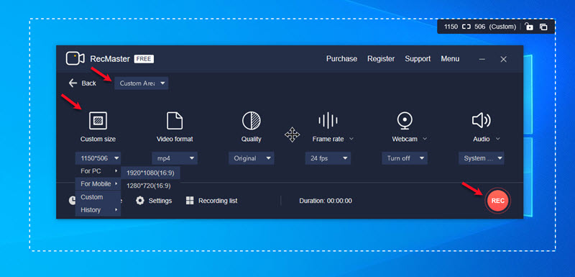The width and height of the screenshot is (575, 277).
Task: Click the Webcam icon
Action: [x=405, y=121]
